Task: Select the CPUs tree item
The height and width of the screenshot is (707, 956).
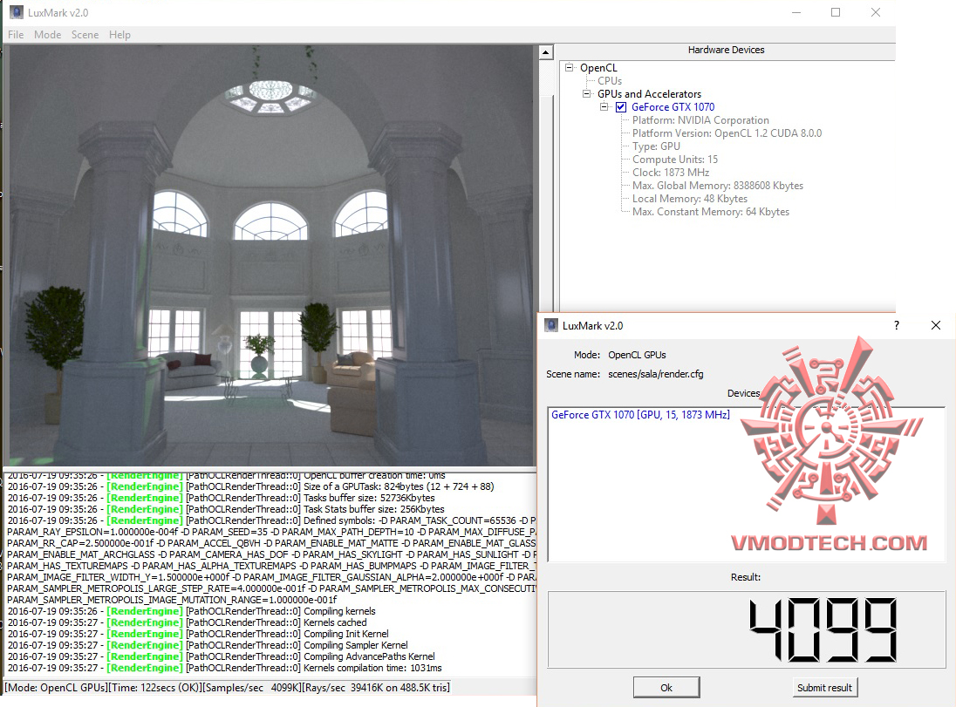Action: click(610, 81)
